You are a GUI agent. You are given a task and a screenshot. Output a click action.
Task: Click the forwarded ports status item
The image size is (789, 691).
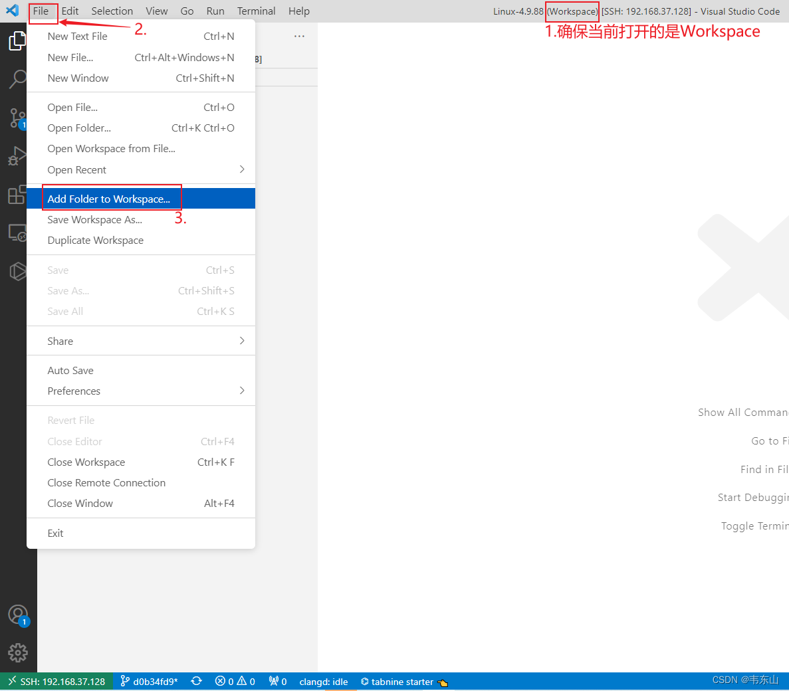click(278, 682)
